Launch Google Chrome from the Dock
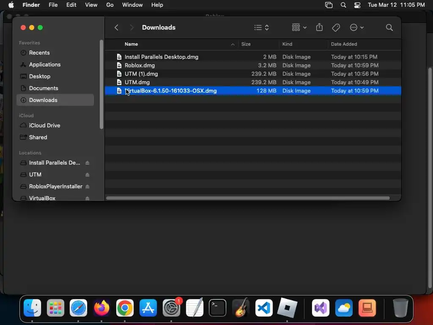The width and height of the screenshot is (433, 325). (x=125, y=308)
